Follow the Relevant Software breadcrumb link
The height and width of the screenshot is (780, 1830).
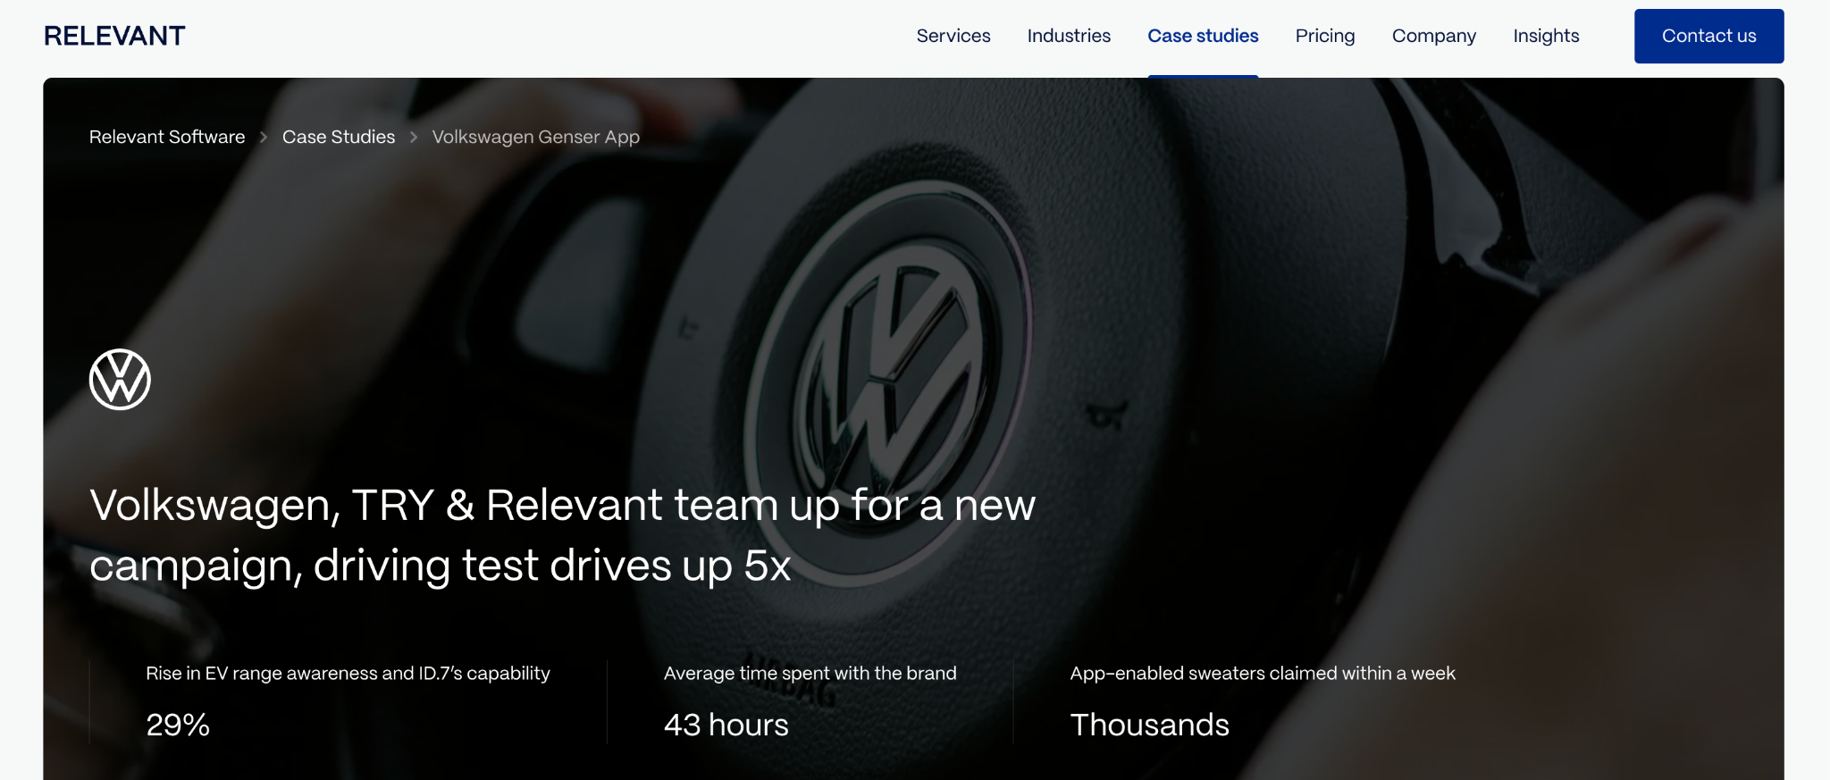[167, 137]
